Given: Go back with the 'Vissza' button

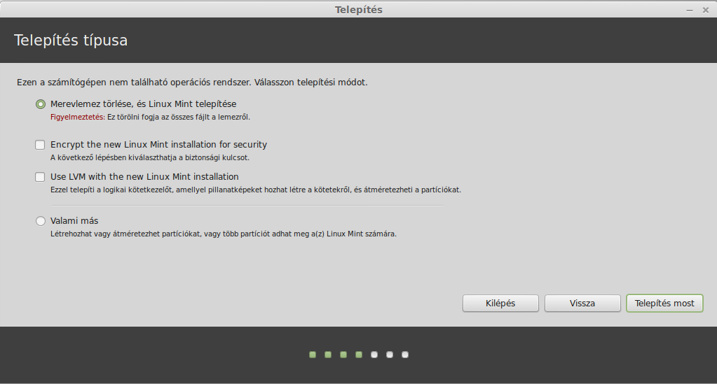Looking at the screenshot, I should coord(582,303).
